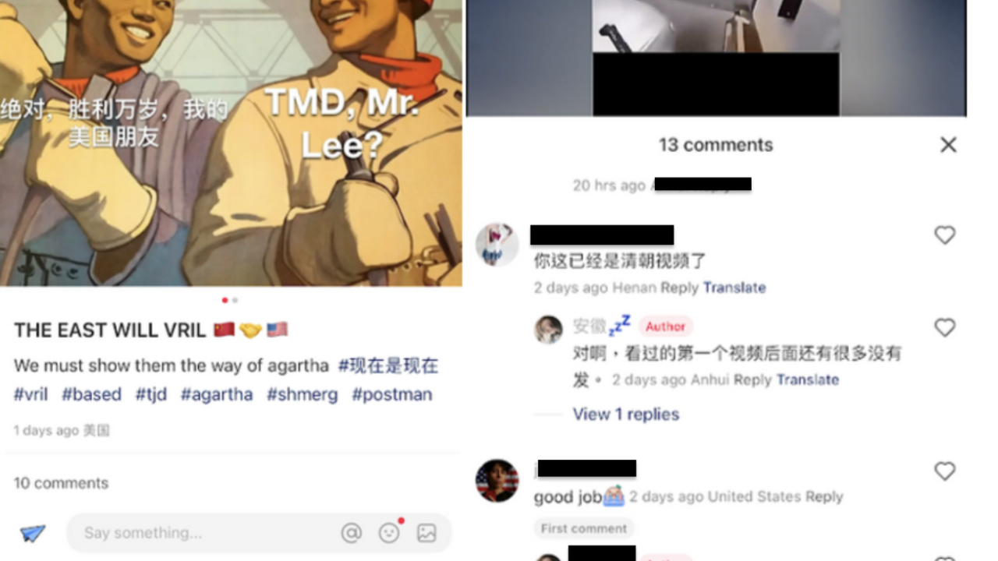
Task: Open the #postman hashtag
Action: pyautogui.click(x=391, y=394)
